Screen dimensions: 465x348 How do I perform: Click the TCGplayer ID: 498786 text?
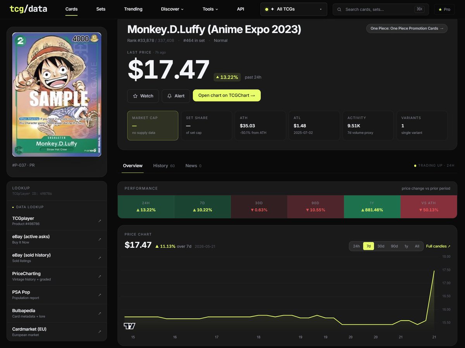coord(32,193)
